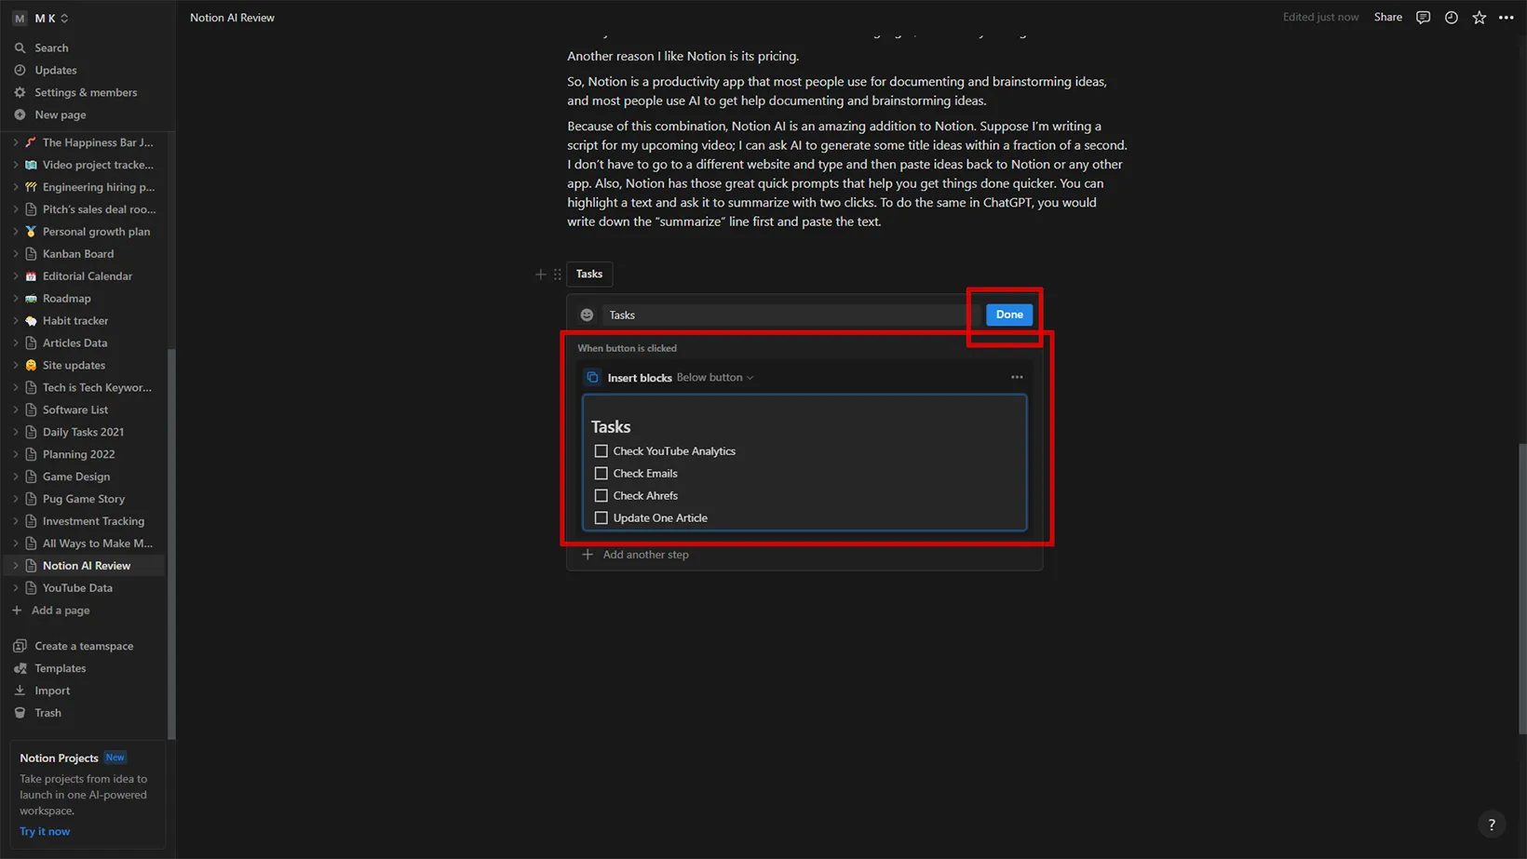1527x859 pixels.
Task: Click the Search magnifier icon in sidebar
Action: pos(20,47)
